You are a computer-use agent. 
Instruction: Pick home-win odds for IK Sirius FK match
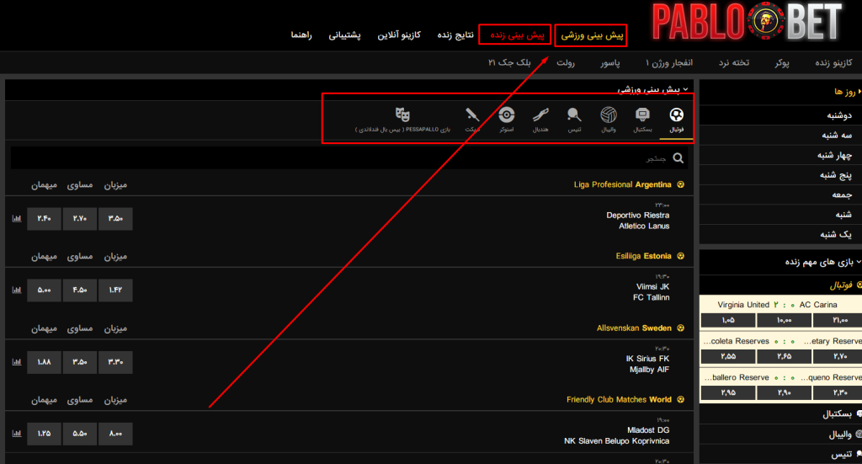[115, 362]
